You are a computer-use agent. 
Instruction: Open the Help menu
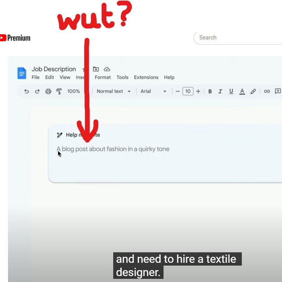coord(169,77)
